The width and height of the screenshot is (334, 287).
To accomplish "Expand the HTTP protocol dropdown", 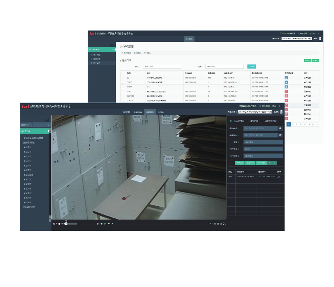I will 263,149.
